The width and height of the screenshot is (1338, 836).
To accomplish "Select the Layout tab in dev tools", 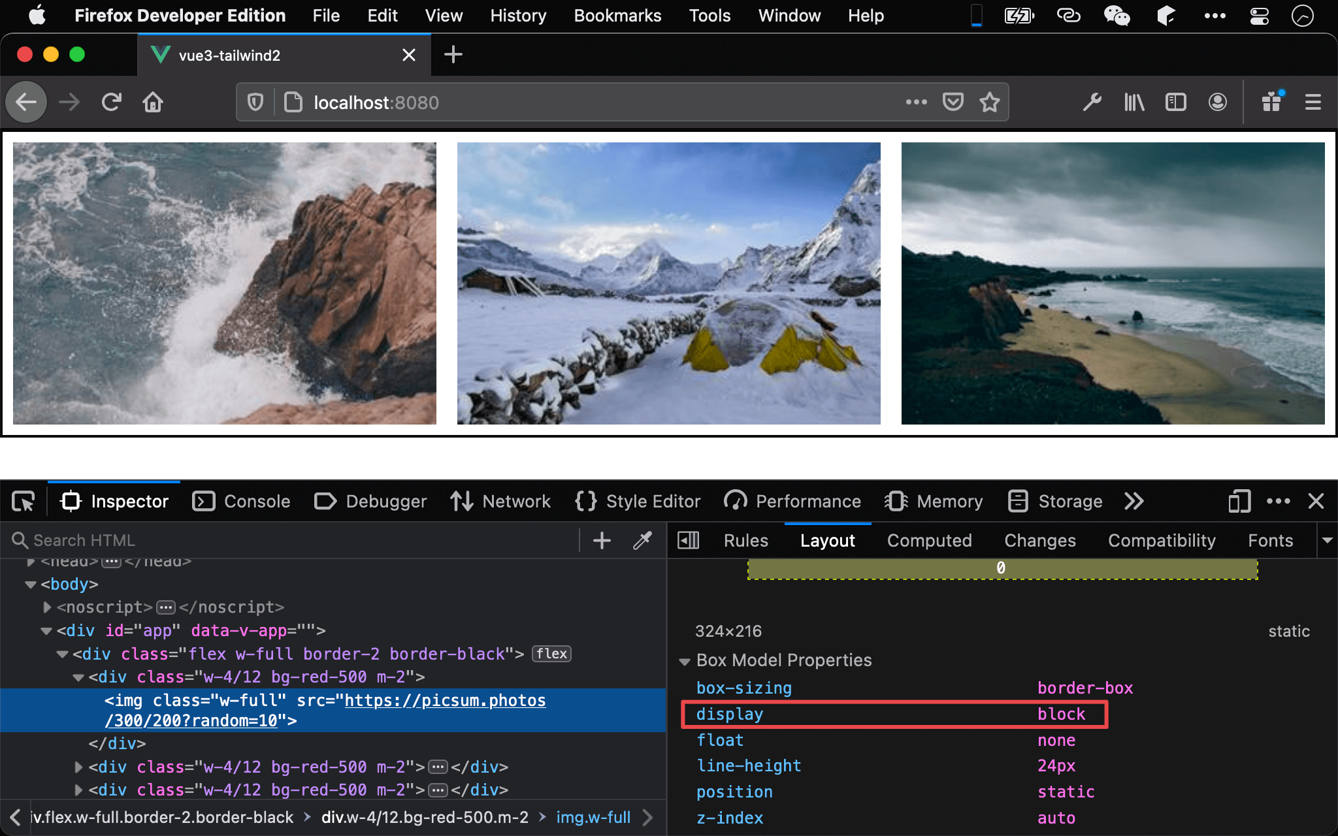I will click(826, 540).
